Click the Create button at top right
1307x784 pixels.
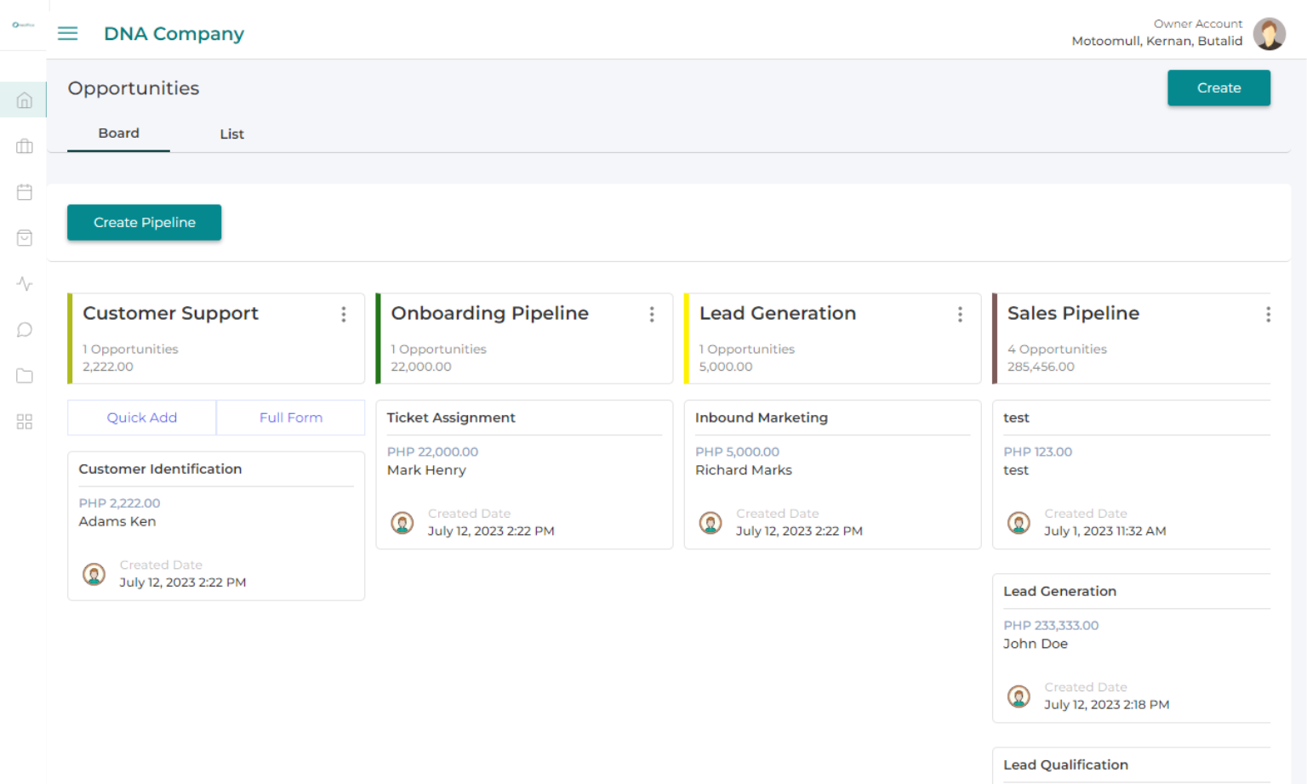click(x=1218, y=88)
